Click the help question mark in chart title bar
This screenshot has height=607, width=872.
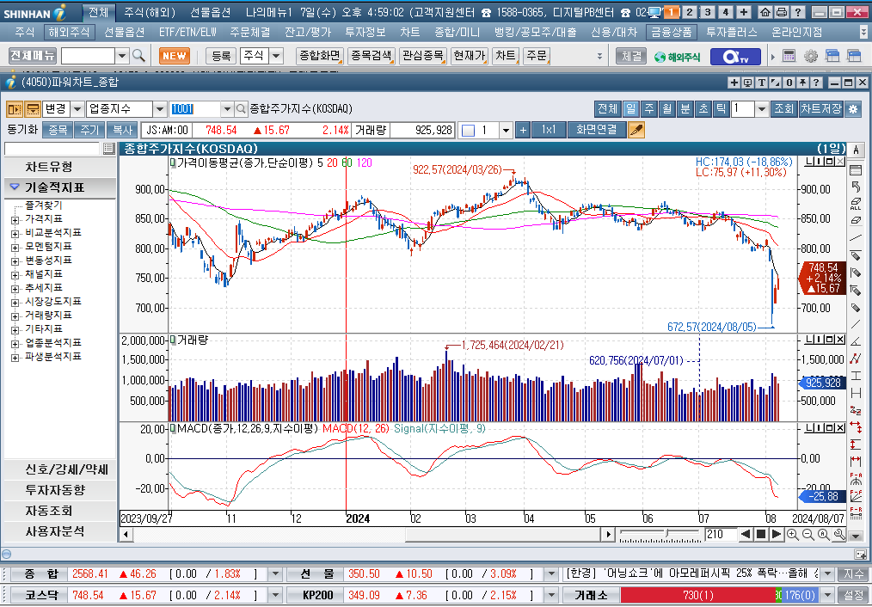816,83
